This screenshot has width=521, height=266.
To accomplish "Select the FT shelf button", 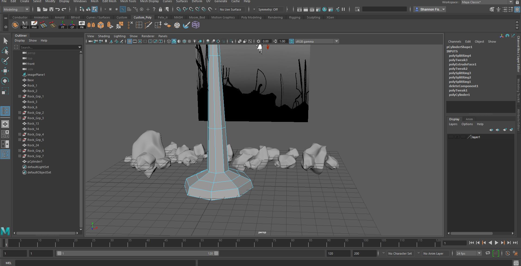I will coord(63,25).
